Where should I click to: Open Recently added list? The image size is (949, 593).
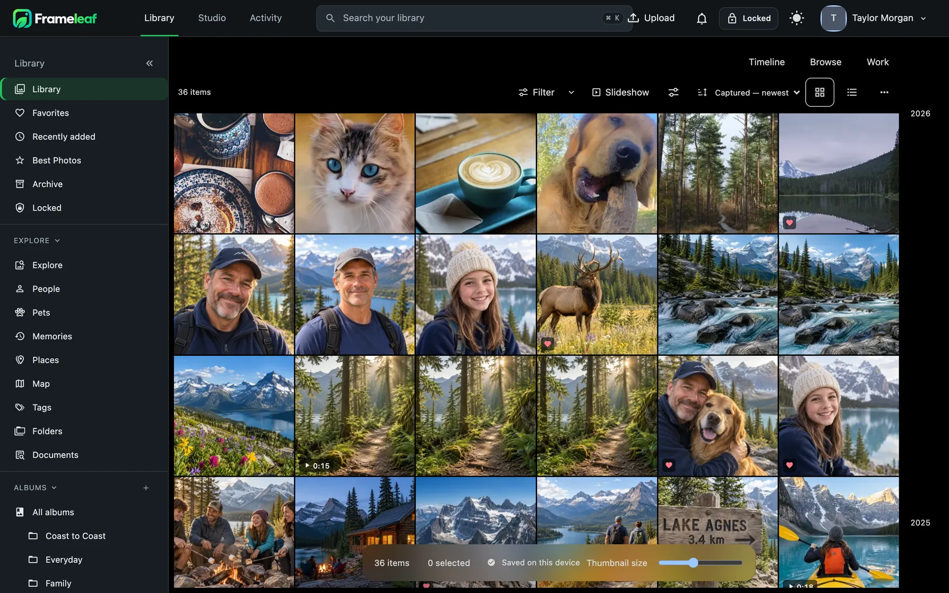(x=84, y=137)
